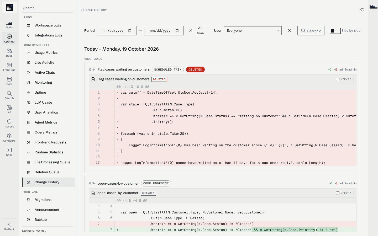Open the Search section in the rail

coord(9,95)
